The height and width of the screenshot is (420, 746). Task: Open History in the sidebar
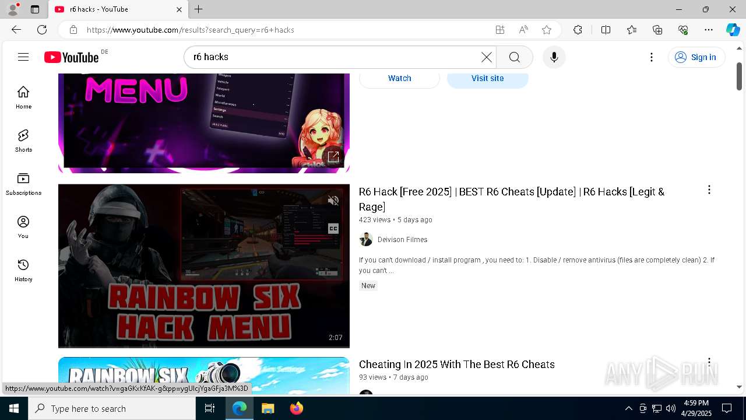click(x=23, y=270)
